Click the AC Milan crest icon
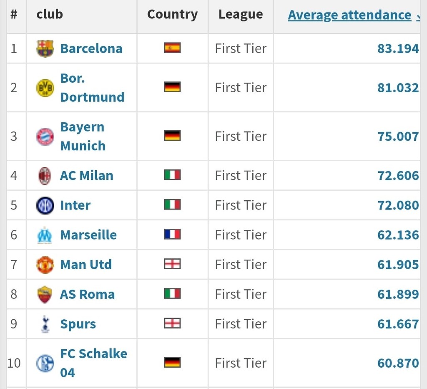The image size is (427, 389). (45, 176)
